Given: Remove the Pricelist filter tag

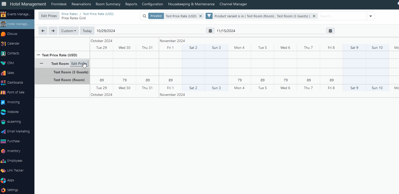Looking at the screenshot, I should tap(201, 16).
